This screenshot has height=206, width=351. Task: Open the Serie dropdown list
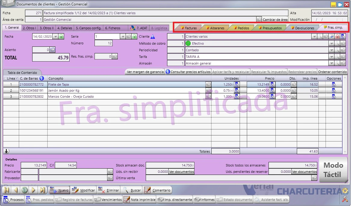tap(123, 36)
